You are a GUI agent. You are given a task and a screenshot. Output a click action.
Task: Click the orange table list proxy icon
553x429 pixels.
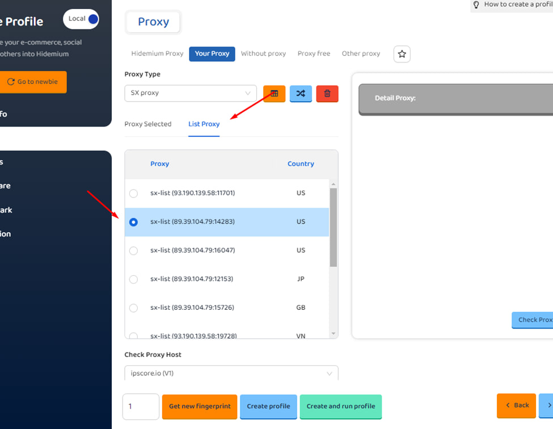(x=275, y=94)
